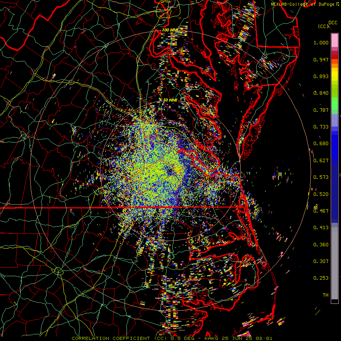Select the 0.573 scale value
Image resolution: width=341 pixels, height=341 pixels.
[x=321, y=177]
